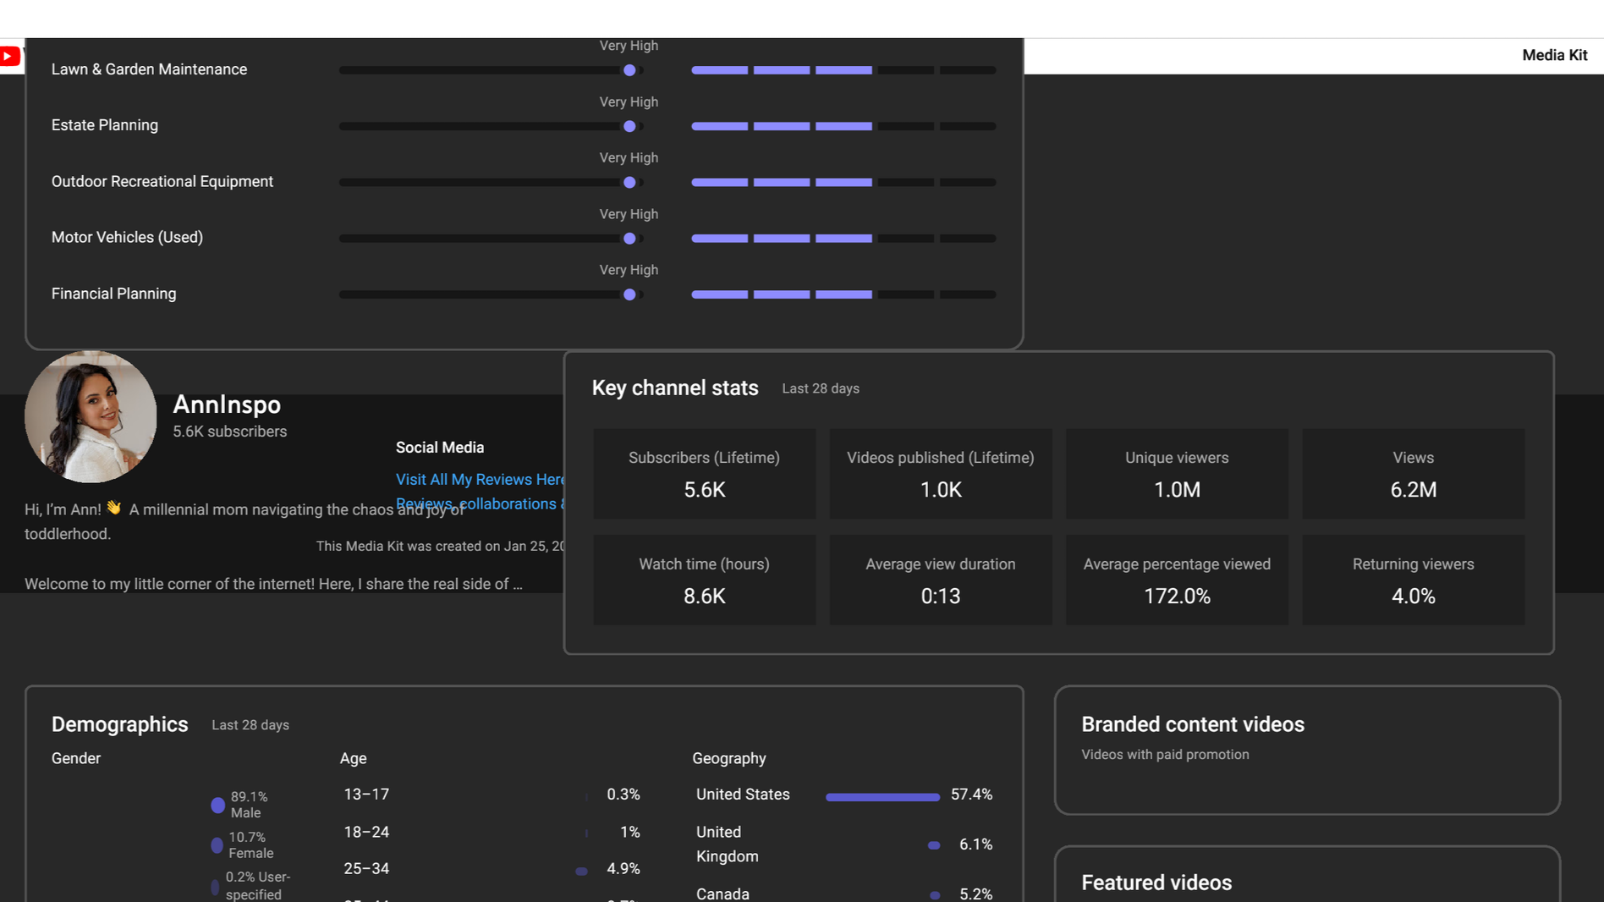Click the waving hand emoji in bio
1604x902 pixels.
tap(114, 508)
